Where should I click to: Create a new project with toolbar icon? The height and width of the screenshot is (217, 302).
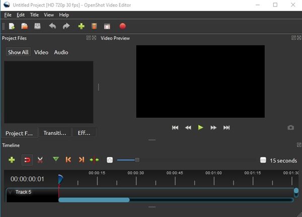12,26
